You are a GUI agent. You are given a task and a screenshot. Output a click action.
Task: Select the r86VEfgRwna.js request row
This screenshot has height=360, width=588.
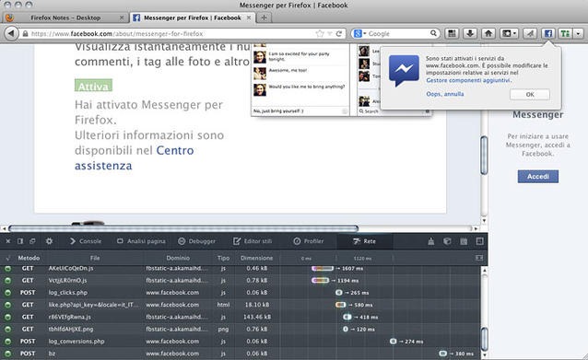point(240,317)
